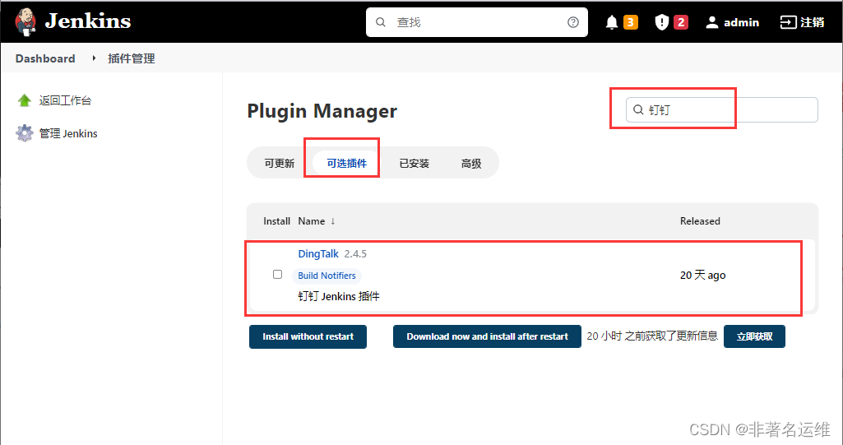Click the Jenkins title text in header

coord(88,21)
